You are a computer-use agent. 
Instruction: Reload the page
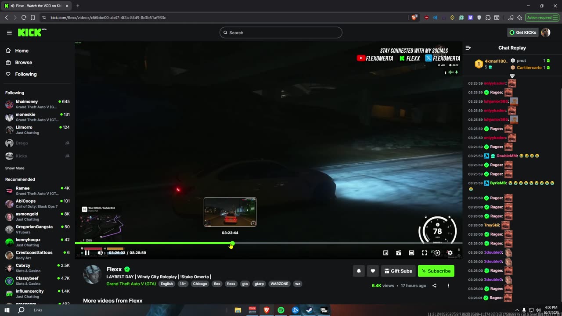(x=24, y=18)
